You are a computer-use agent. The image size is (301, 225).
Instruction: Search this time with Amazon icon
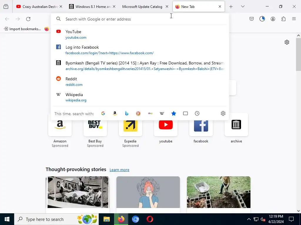[x=115, y=113]
